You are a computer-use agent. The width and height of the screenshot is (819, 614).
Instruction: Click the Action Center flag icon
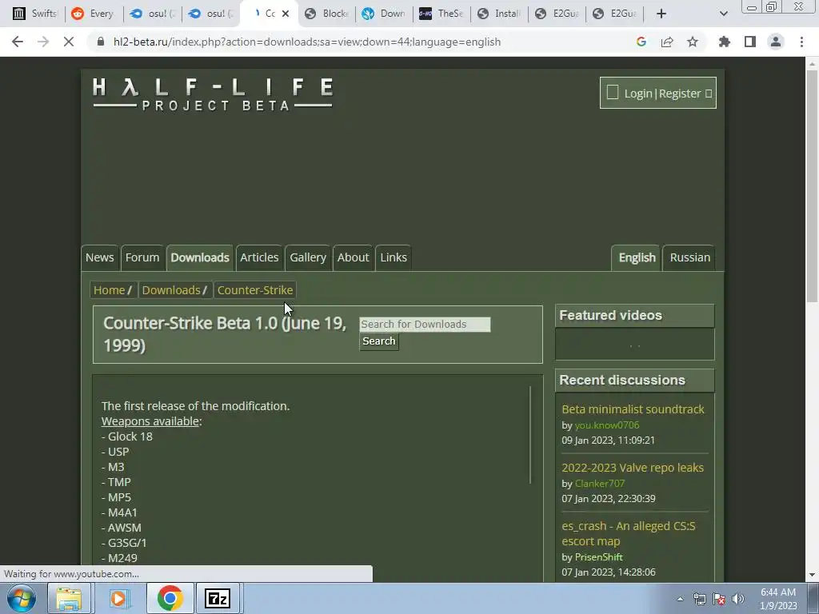click(x=719, y=599)
